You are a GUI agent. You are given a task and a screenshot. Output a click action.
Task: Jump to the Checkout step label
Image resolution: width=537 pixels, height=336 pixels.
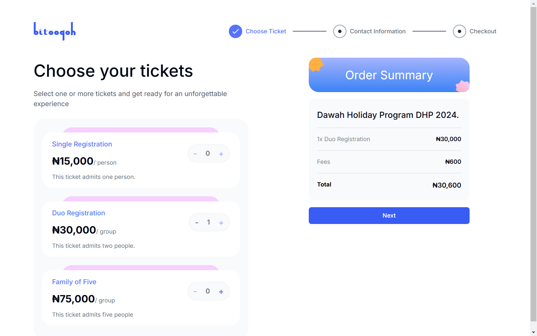(483, 31)
